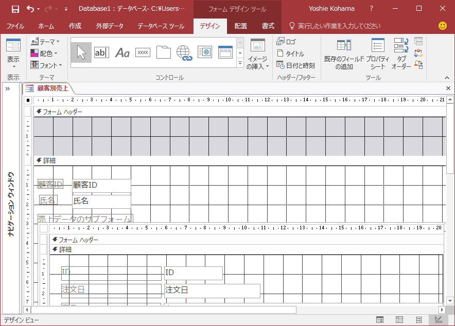Open the 外部データ (External Data) tab
This screenshot has height=326, width=455.
click(x=109, y=26)
